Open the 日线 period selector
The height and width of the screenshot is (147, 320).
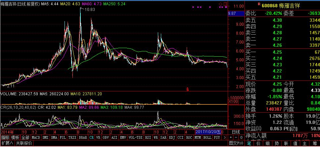(236, 132)
